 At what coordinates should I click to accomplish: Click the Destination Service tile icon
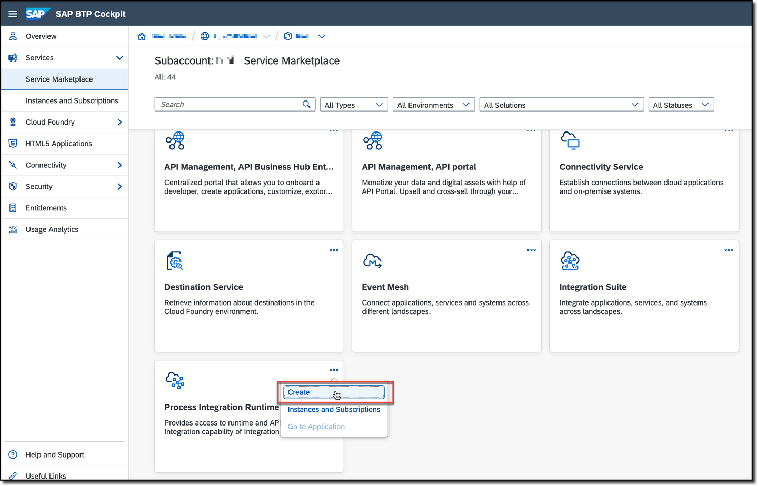tap(175, 261)
